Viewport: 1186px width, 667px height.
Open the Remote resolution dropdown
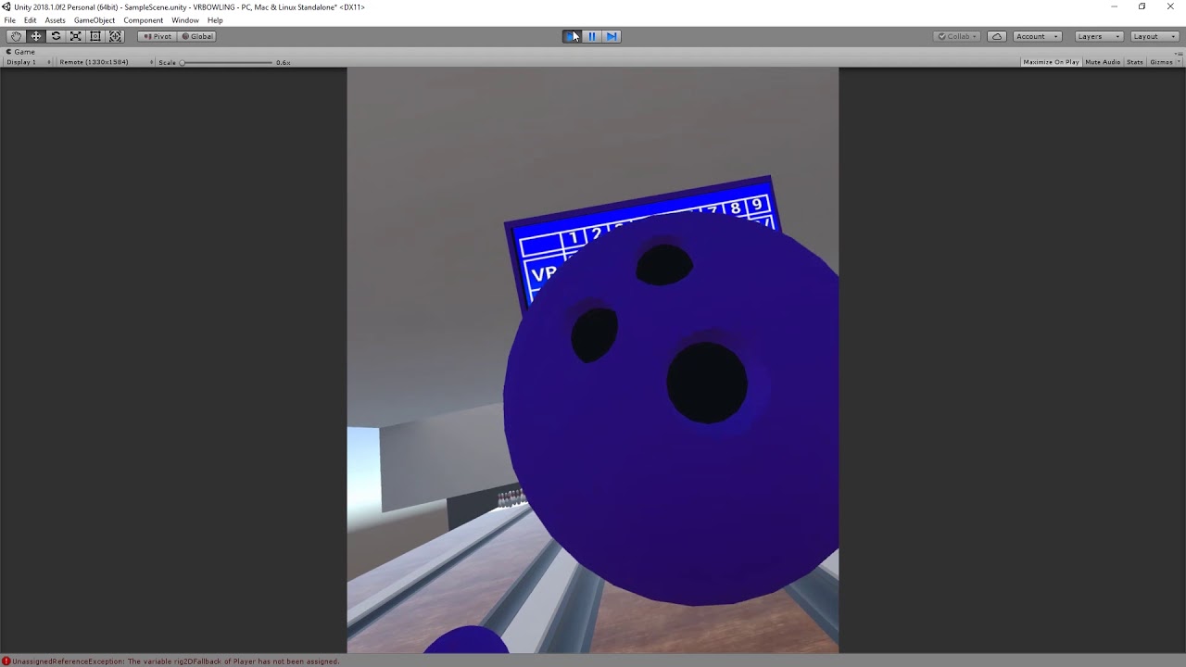(x=106, y=62)
